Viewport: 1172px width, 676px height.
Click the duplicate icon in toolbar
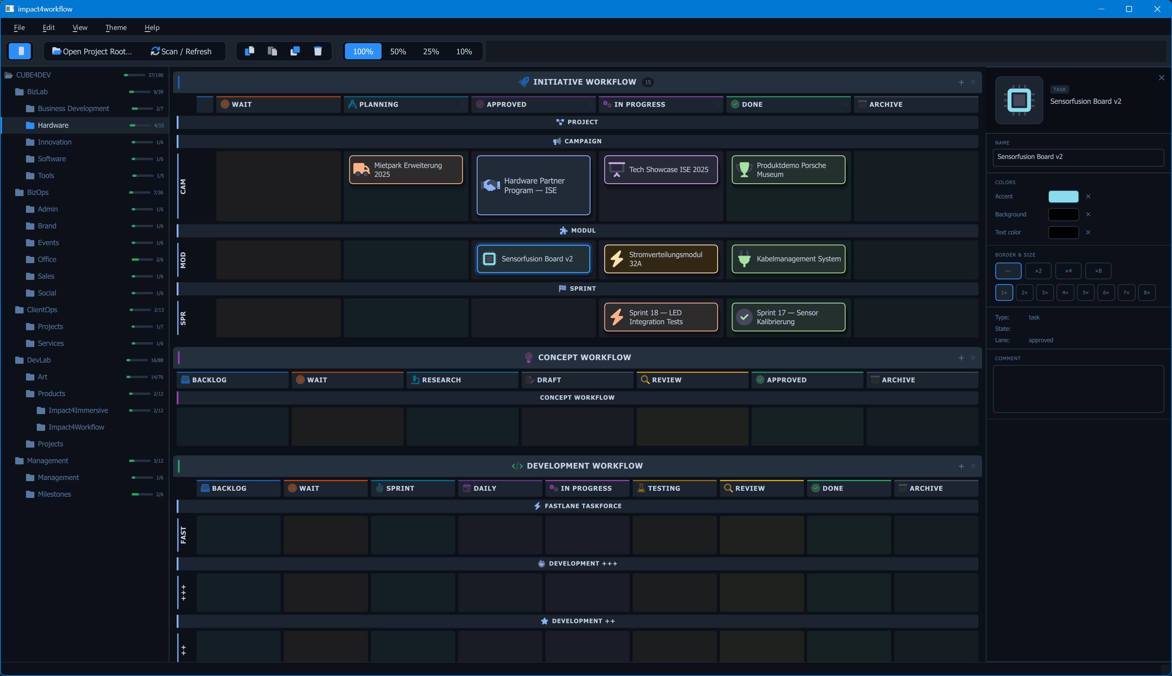click(295, 51)
